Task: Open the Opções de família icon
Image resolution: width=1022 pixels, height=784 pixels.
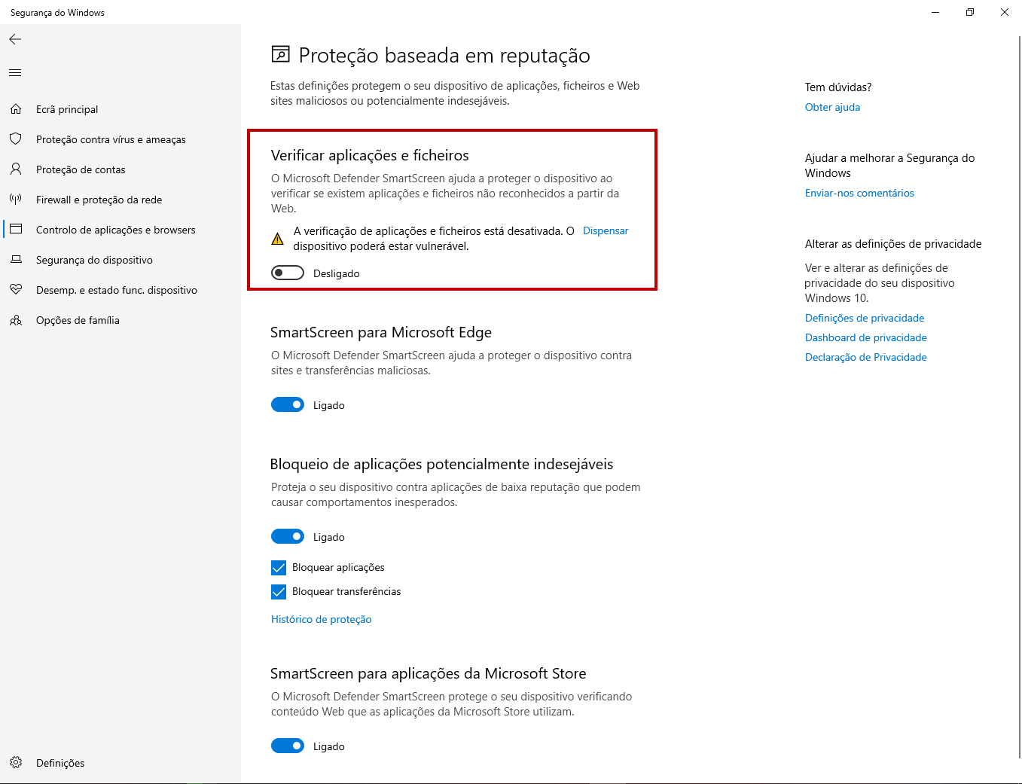Action: tap(16, 320)
